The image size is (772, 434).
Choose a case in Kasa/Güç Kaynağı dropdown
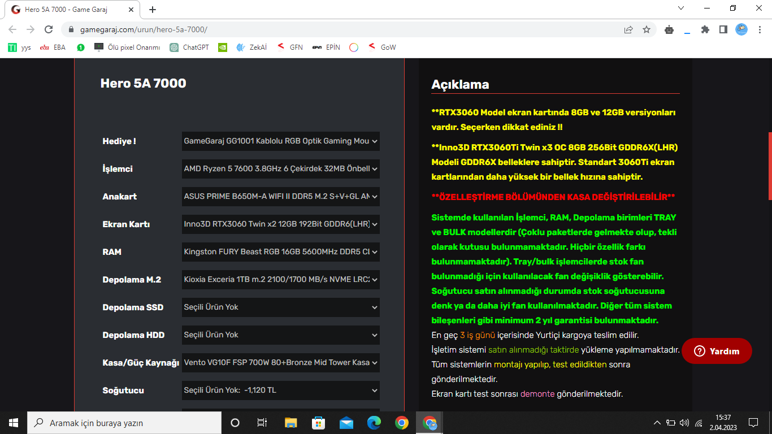[x=280, y=363]
